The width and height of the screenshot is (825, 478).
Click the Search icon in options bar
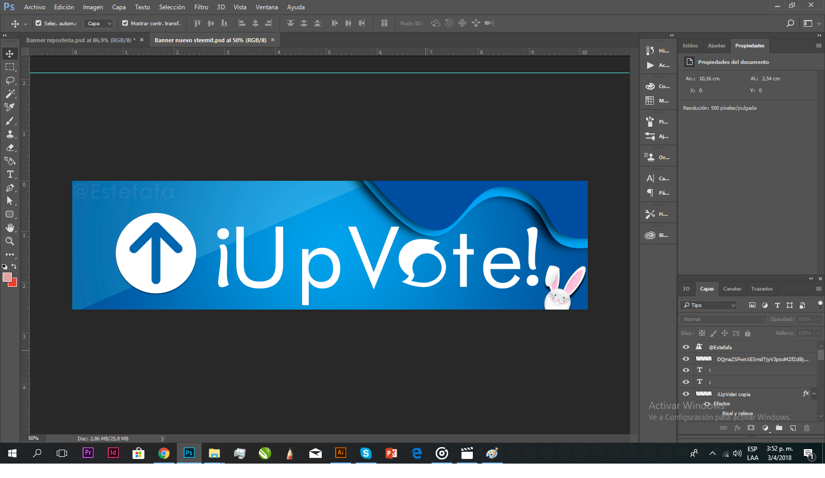click(x=790, y=23)
